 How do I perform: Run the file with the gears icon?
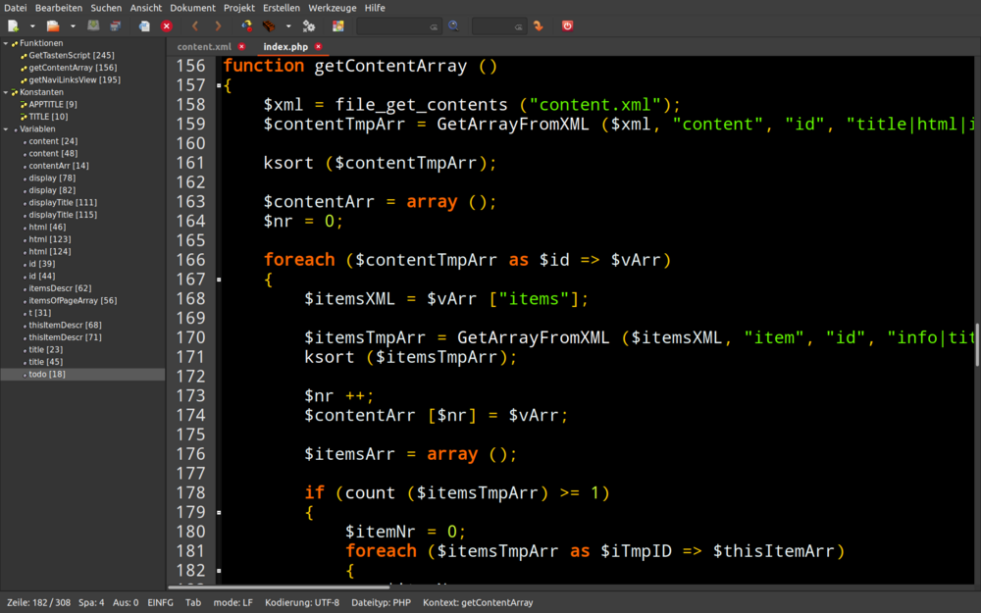(x=309, y=26)
